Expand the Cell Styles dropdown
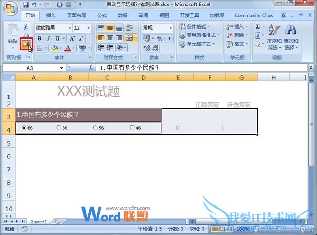The height and width of the screenshot is (235, 317). click(x=213, y=44)
